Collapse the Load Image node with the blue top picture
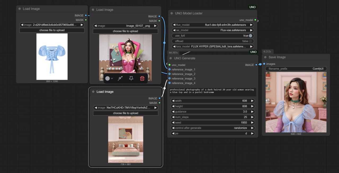 tap(20, 9)
